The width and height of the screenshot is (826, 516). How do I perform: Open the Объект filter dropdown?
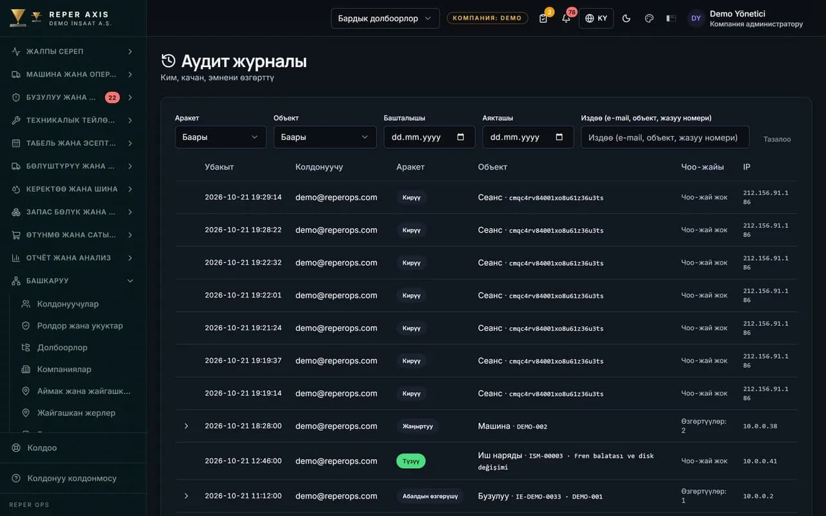[325, 137]
